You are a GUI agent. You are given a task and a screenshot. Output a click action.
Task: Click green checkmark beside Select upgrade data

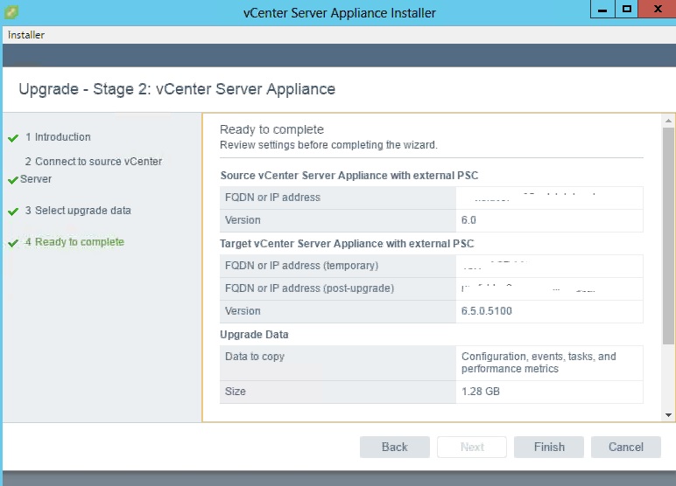point(13,212)
